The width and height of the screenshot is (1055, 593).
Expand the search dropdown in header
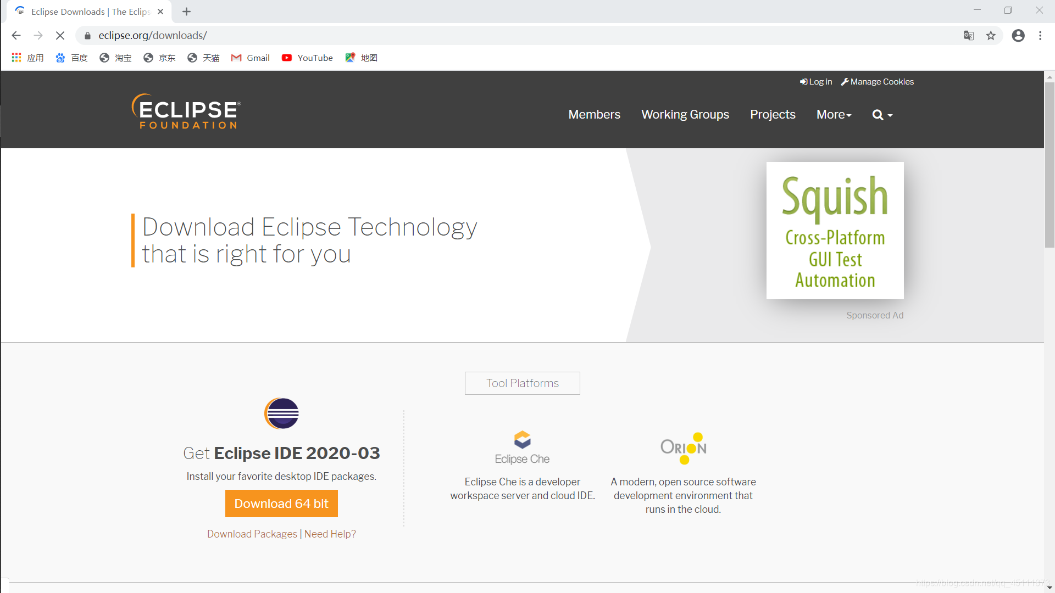882,115
